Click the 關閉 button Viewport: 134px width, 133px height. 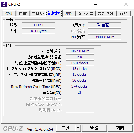(x=120, y=128)
